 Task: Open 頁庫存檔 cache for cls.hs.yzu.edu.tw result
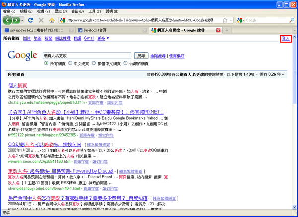(x=96, y=103)
